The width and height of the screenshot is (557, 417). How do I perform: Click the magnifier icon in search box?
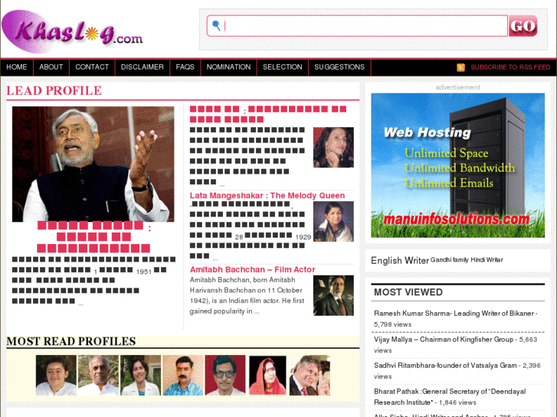click(216, 25)
